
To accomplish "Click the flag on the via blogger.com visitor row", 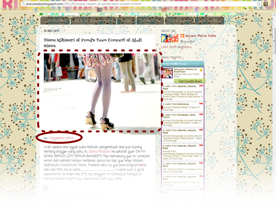I will (x=201, y=163).
